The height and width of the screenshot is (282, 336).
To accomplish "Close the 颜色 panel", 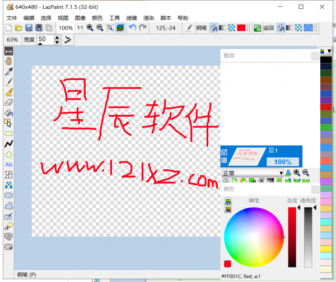I will point(315,189).
